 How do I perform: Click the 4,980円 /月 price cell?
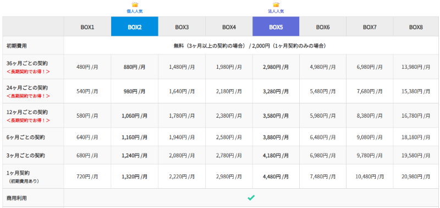[323, 67]
